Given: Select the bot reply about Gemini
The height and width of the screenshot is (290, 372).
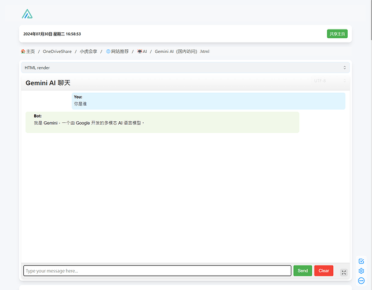Looking at the screenshot, I should point(89,123).
